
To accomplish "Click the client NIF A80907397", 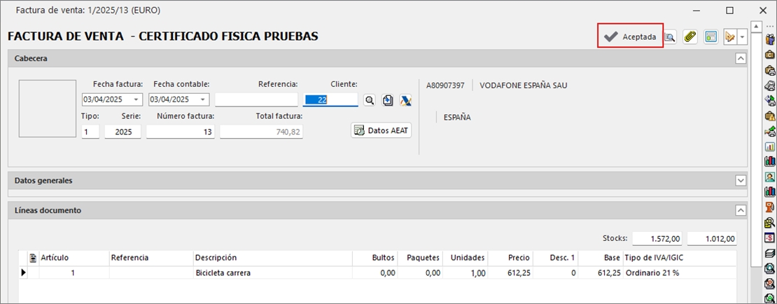I will point(445,85).
